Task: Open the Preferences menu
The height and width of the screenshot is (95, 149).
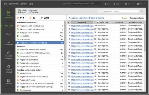Action: tap(14, 4)
